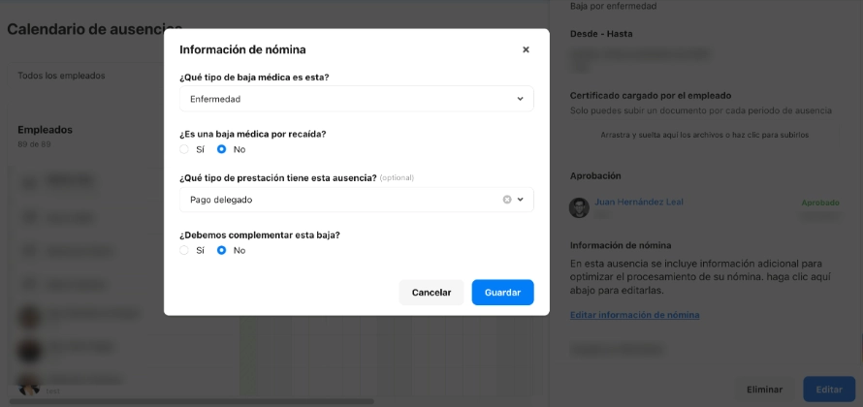Screen dimensions: 863x407
Task: Cancel the payroll information dialog
Action: pyautogui.click(x=431, y=293)
